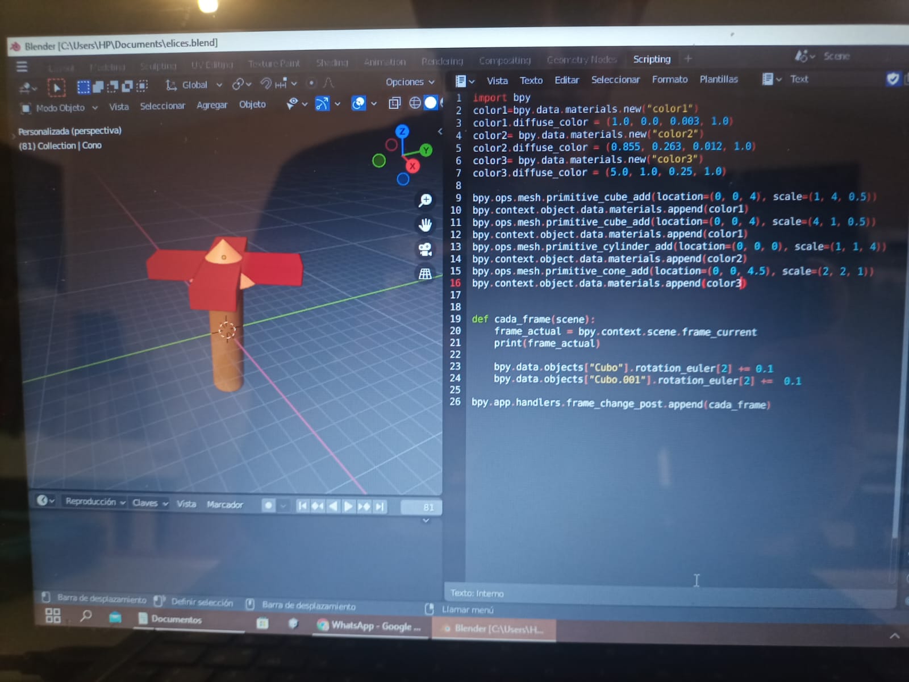Viewport: 909px width, 682px height.
Task: Jump to the first frame button
Action: [x=302, y=506]
